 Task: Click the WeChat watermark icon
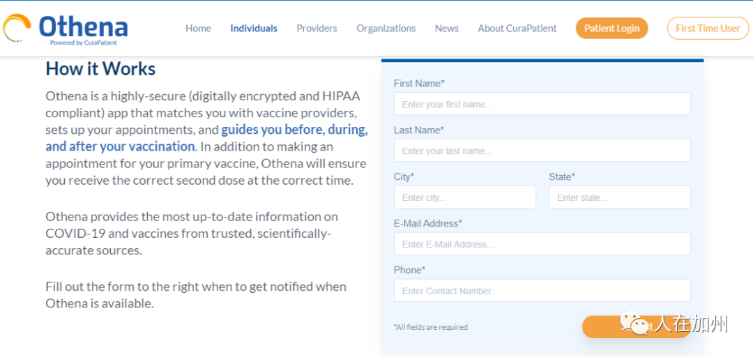click(x=634, y=322)
